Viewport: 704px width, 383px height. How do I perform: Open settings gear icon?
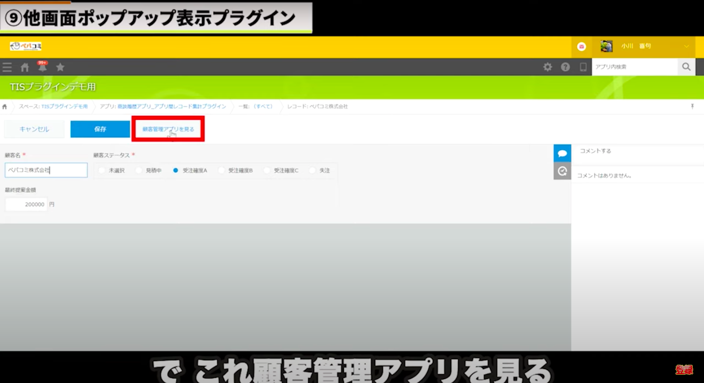tap(548, 67)
